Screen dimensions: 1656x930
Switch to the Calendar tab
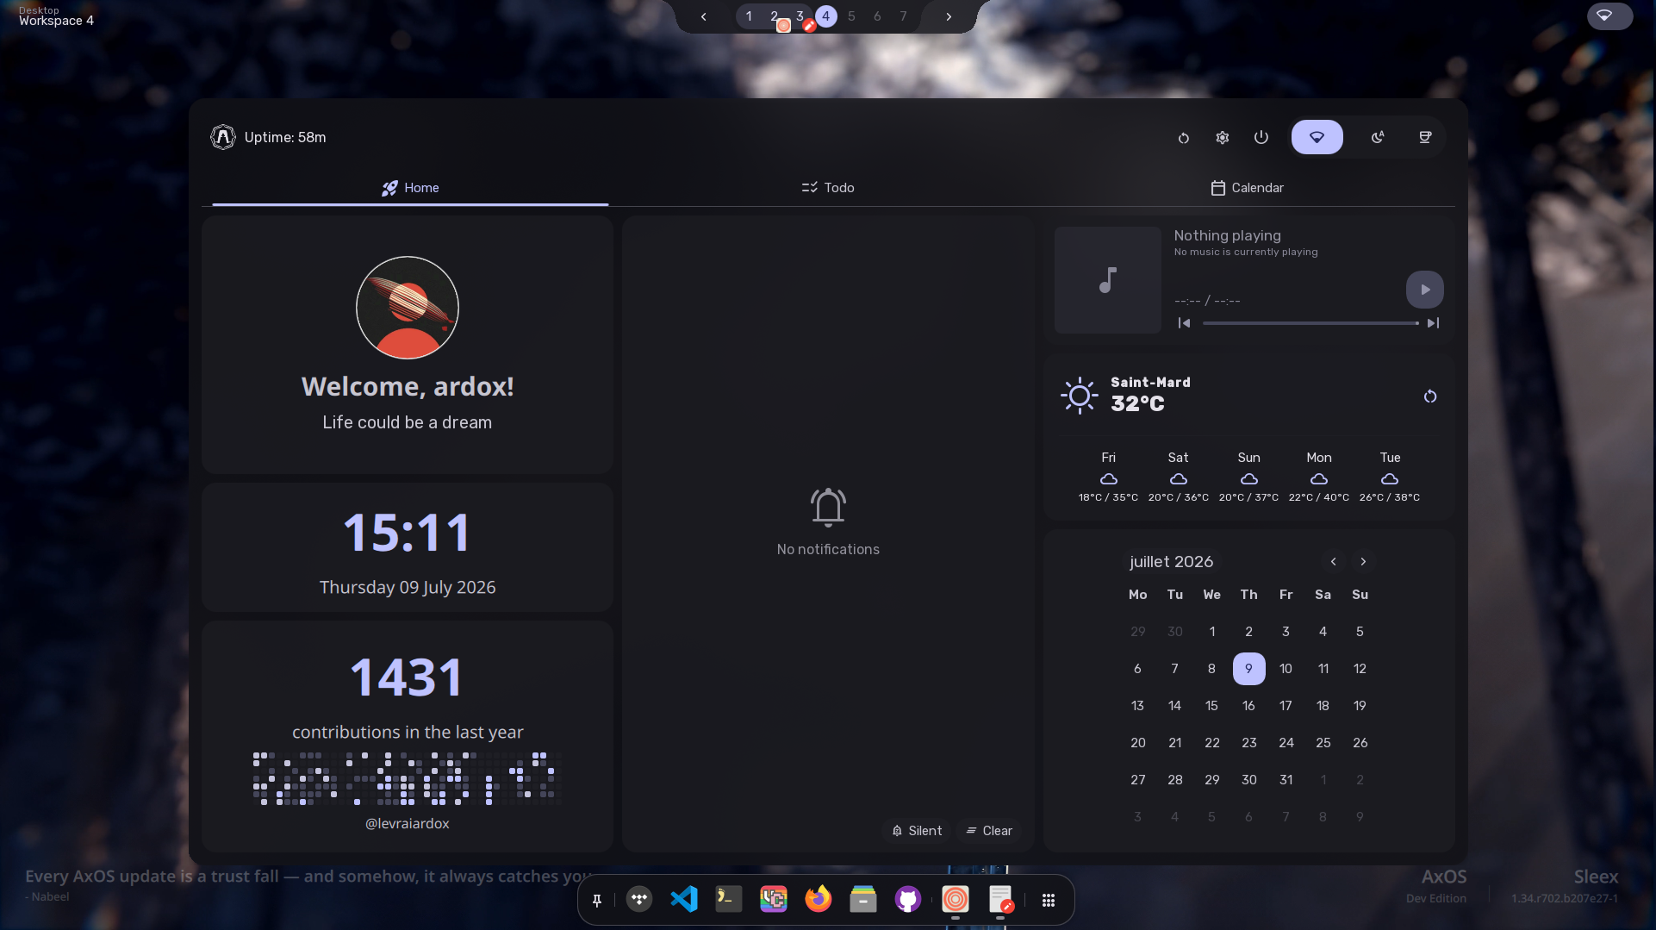coord(1247,188)
